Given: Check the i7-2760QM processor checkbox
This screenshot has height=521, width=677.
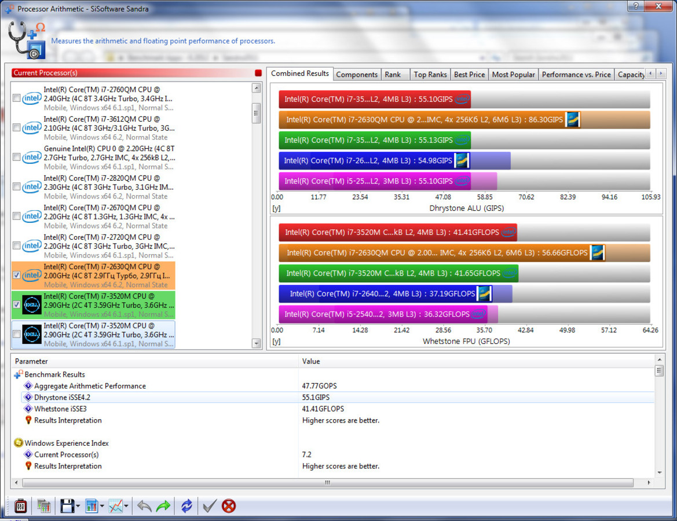Looking at the screenshot, I should pyautogui.click(x=16, y=98).
